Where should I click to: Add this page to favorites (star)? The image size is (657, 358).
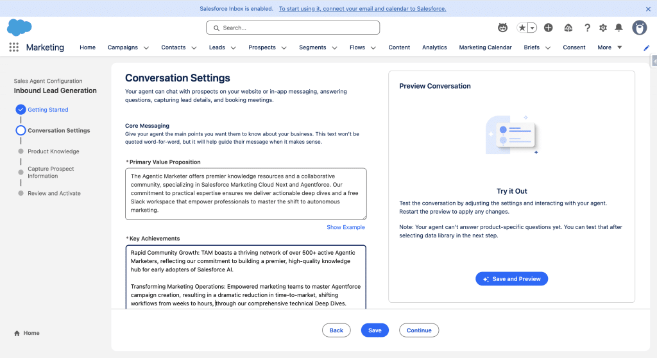pos(522,28)
